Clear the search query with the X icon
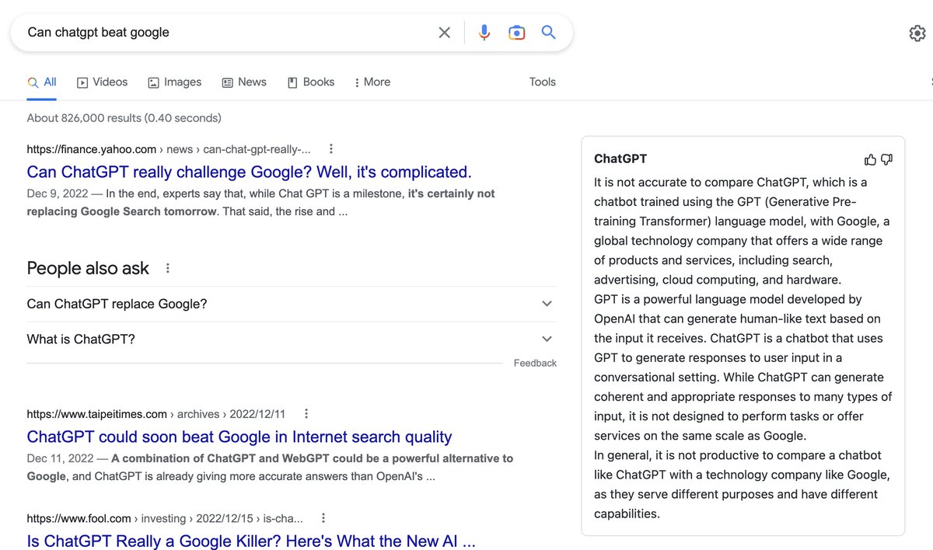The image size is (933, 550). pos(444,32)
